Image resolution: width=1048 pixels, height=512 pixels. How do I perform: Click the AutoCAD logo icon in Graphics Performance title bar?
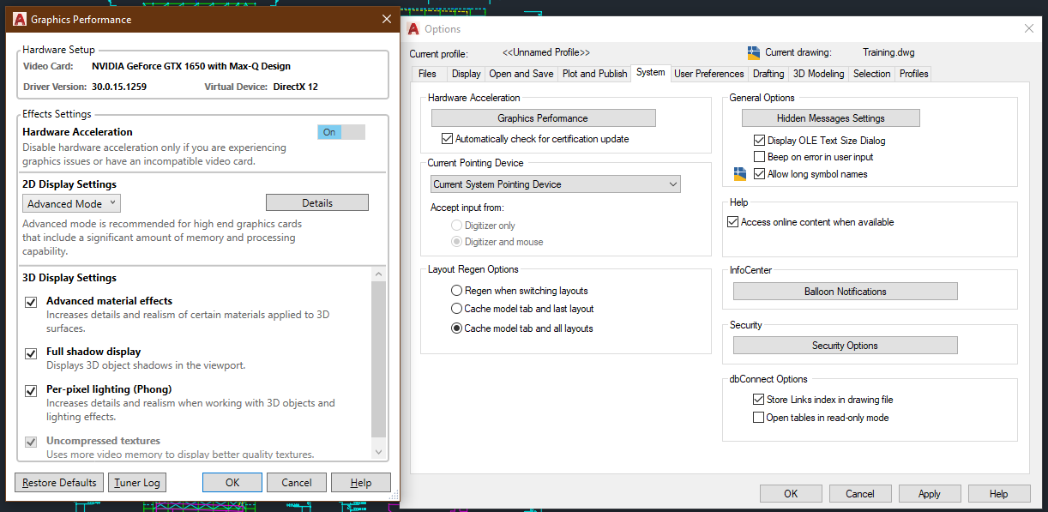[x=20, y=19]
